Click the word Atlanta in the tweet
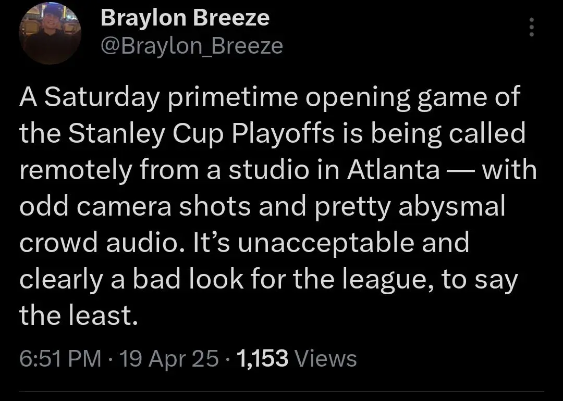The image size is (563, 401). coord(394,170)
